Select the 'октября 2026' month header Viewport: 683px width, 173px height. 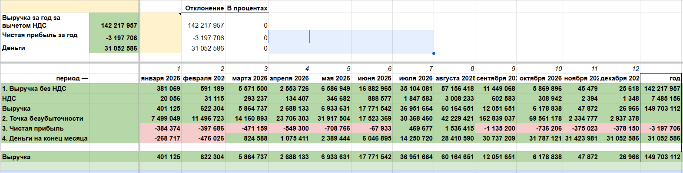pos(540,78)
